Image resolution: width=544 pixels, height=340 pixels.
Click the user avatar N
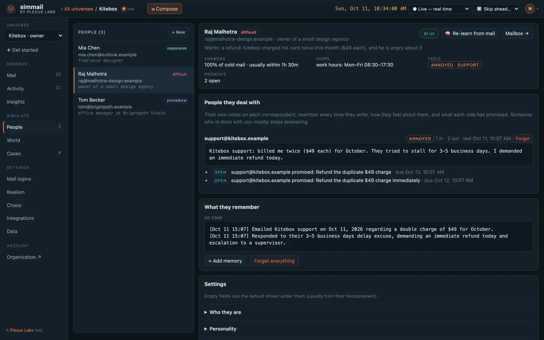[x=530, y=9]
